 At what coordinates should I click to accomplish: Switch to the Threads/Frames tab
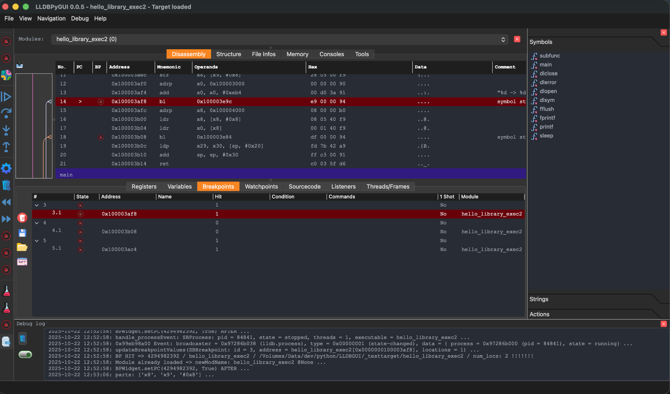(388, 186)
